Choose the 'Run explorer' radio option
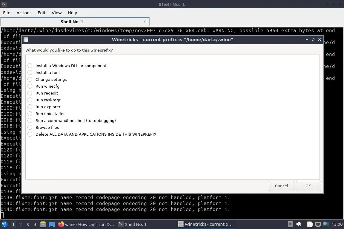The height and width of the screenshot is (229, 344). (30, 107)
